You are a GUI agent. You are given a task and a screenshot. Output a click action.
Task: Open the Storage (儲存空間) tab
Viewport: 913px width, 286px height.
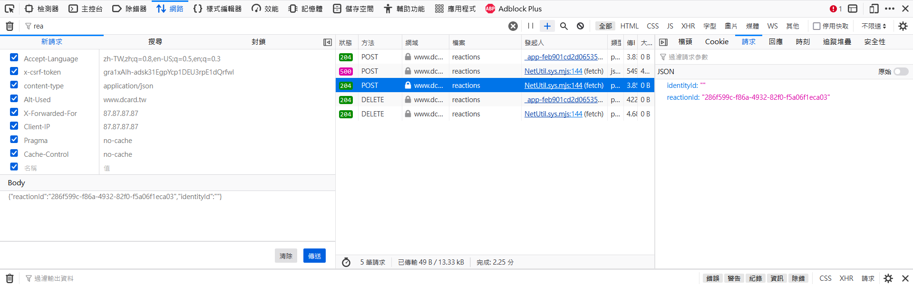pyautogui.click(x=353, y=9)
